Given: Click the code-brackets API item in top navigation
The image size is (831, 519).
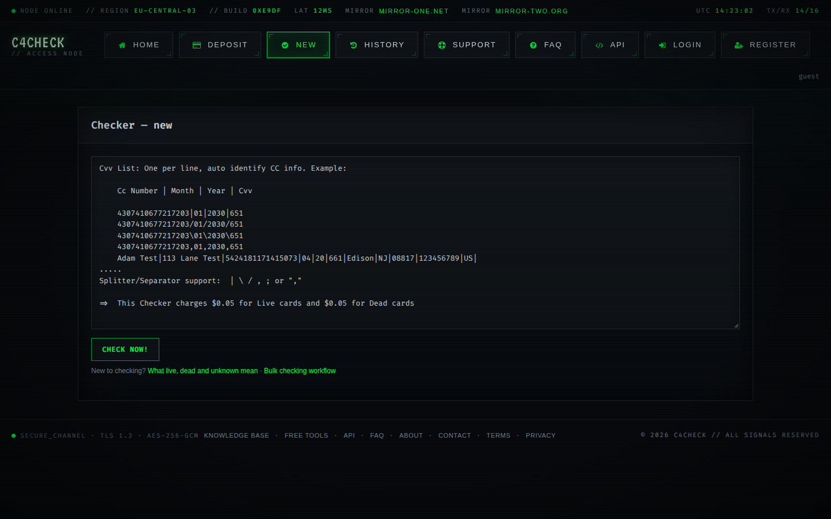Looking at the screenshot, I should point(610,45).
